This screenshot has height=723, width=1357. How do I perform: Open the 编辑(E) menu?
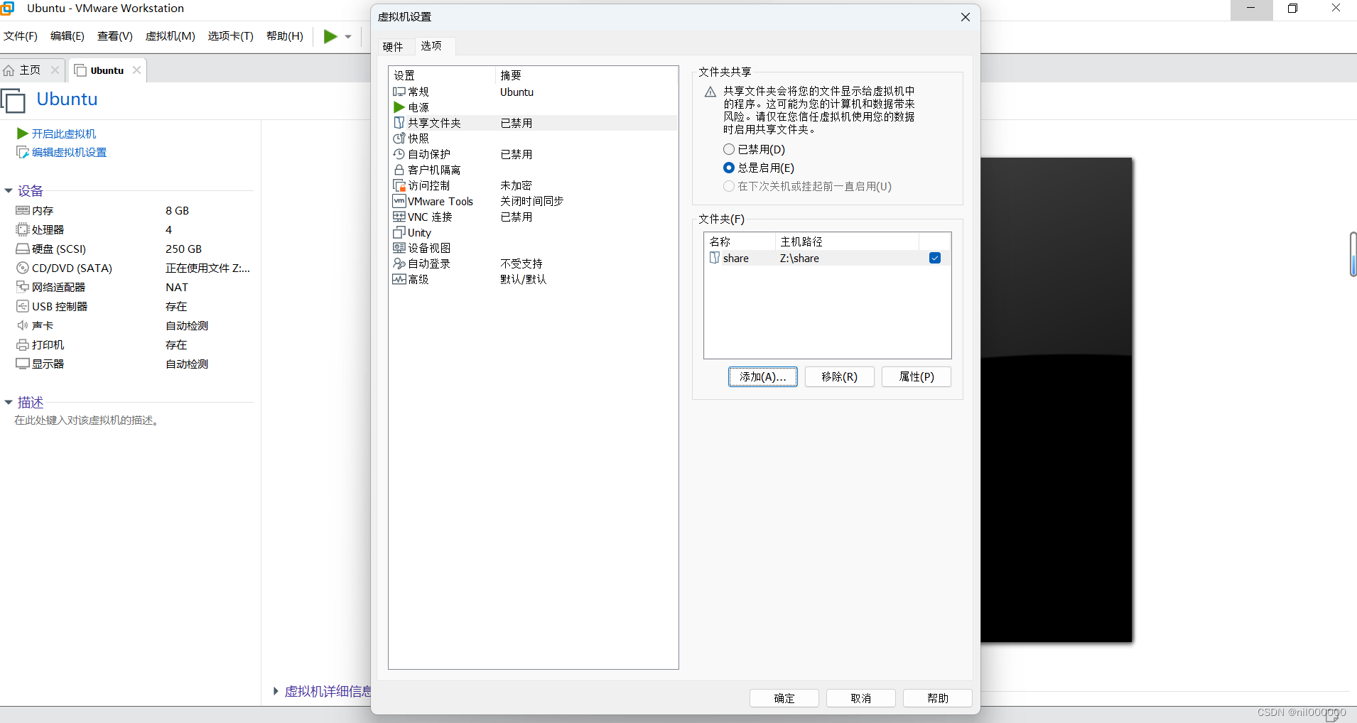coord(67,36)
